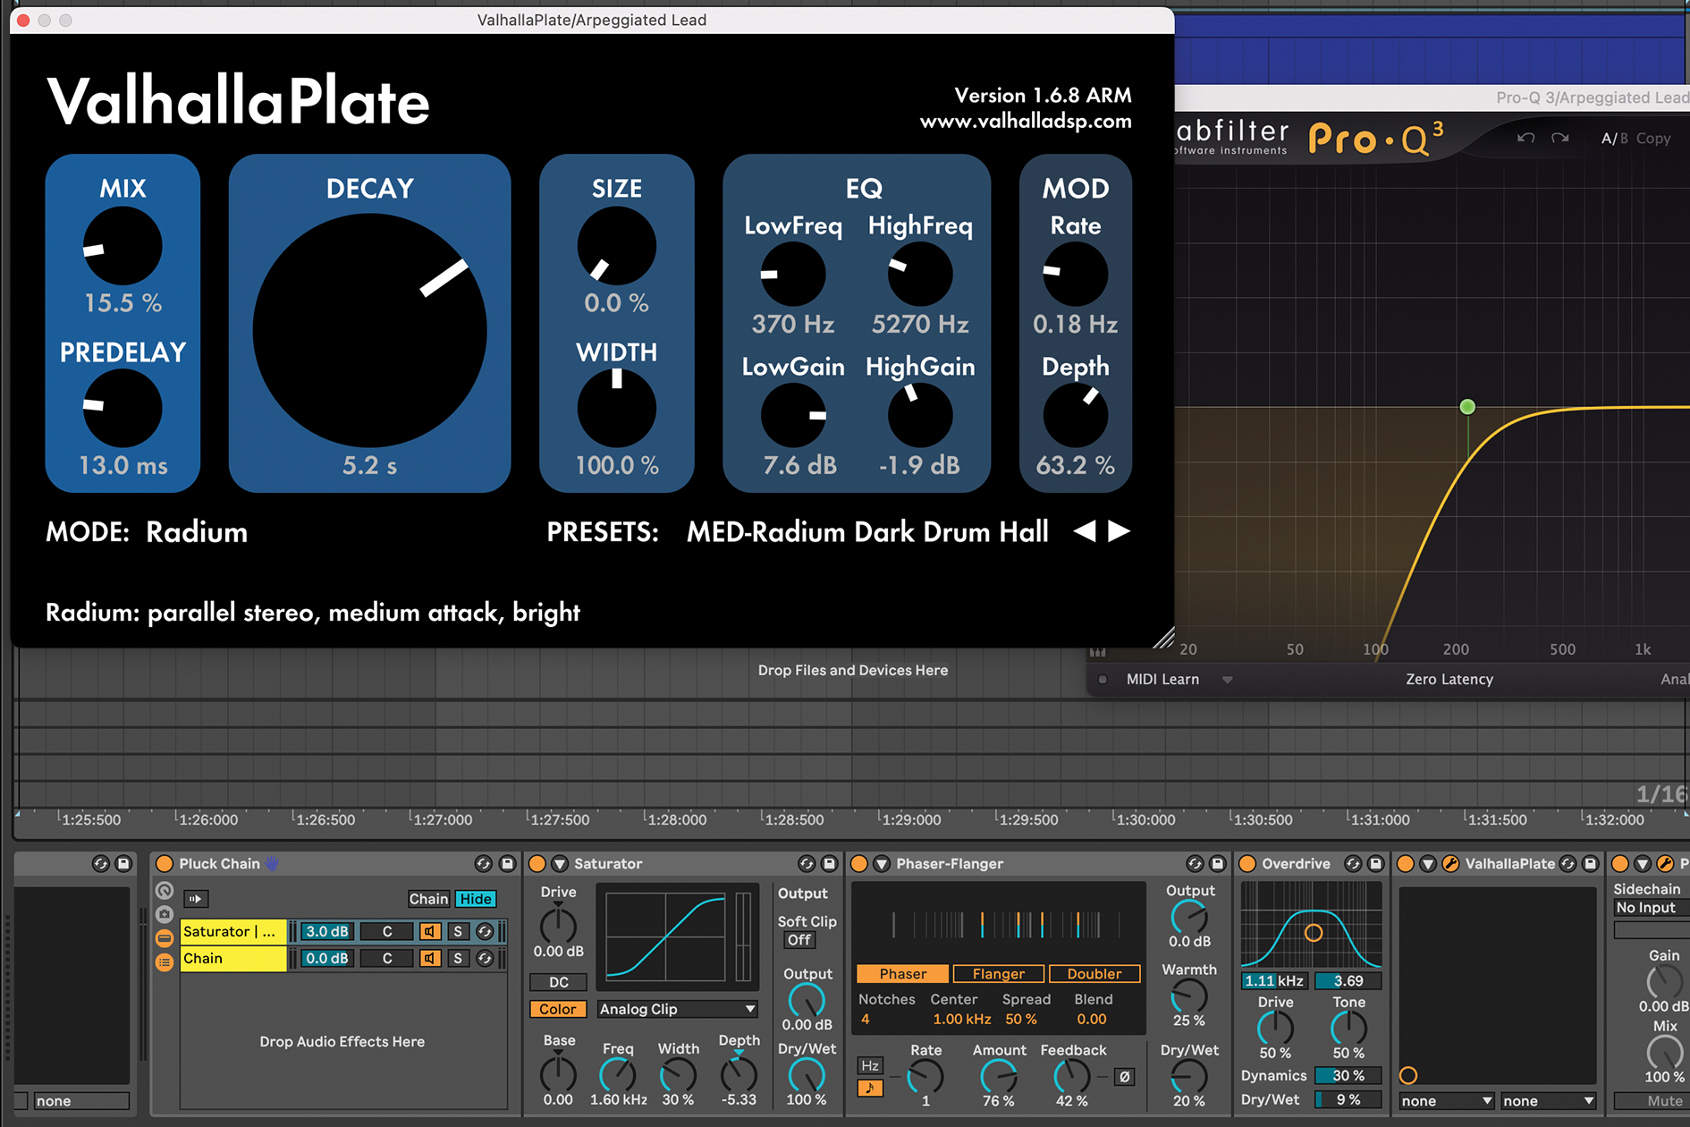Click phase invert Ø button in Phaser-Flanger
This screenshot has width=1690, height=1127.
point(1125,1077)
